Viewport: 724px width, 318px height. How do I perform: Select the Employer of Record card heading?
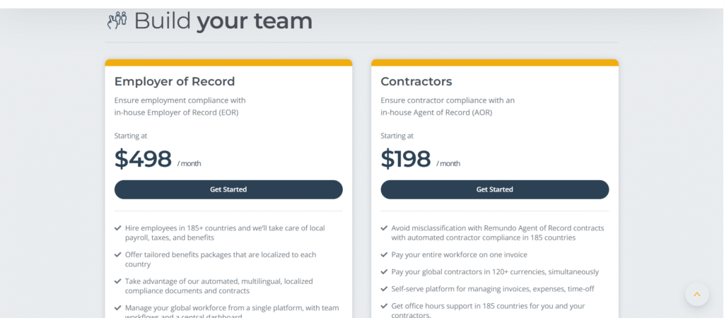pyautogui.click(x=175, y=82)
